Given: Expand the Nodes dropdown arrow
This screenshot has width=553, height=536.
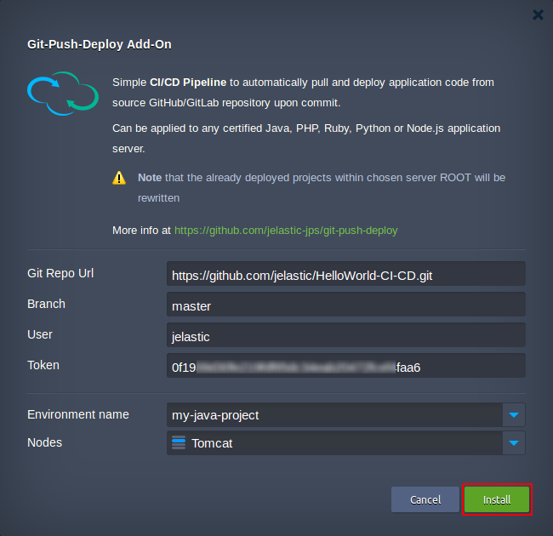Looking at the screenshot, I should 514,442.
